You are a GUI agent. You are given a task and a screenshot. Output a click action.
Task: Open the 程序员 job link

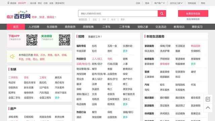111,104
